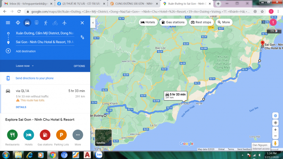Select the via QL1A route
The height and width of the screenshot is (159, 283).
tap(45, 99)
